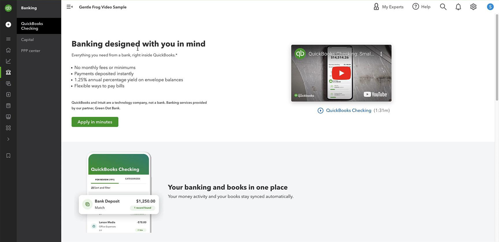The image size is (499, 242).
Task: Click the QuickBooks channel logo on video
Action: pyautogui.click(x=300, y=54)
